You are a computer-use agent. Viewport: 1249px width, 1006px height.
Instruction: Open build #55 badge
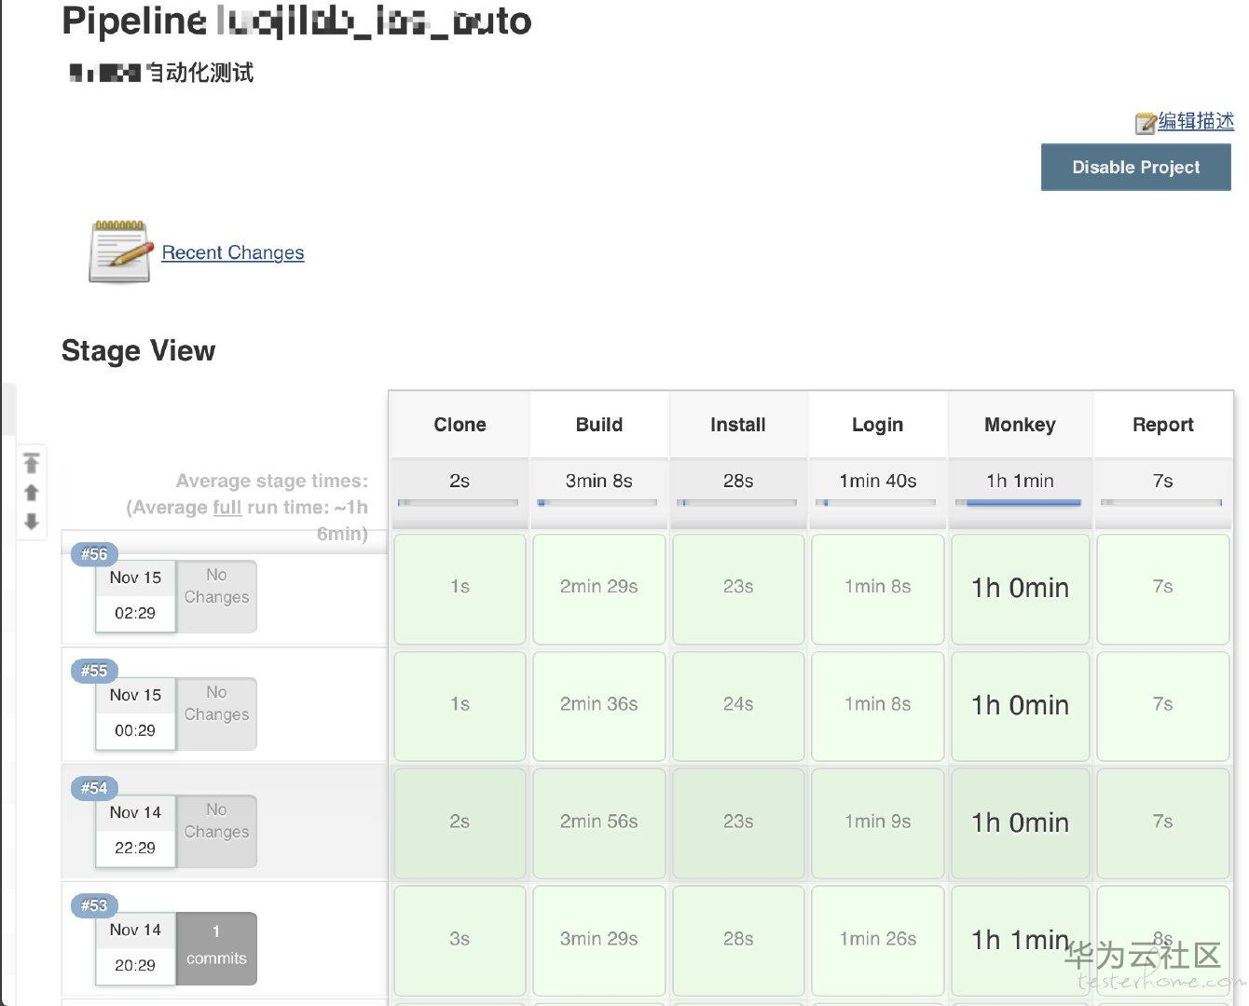click(x=94, y=671)
